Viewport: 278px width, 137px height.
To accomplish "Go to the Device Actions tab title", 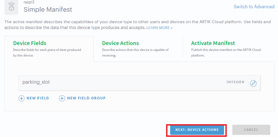I will 120,43.
